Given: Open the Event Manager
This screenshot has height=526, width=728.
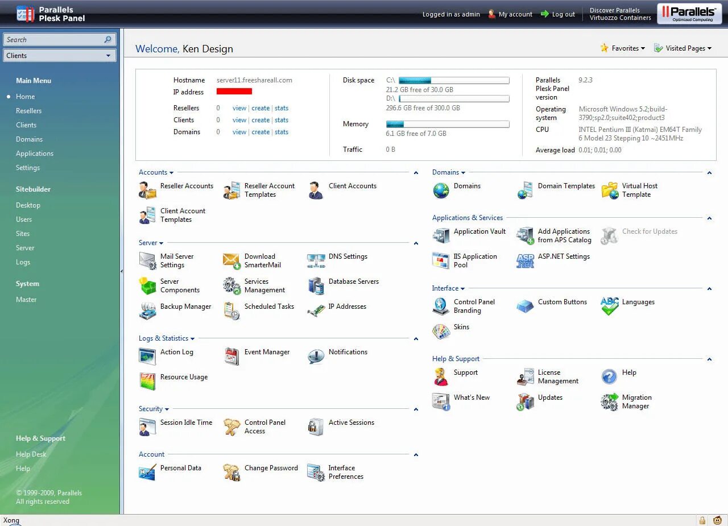Looking at the screenshot, I should click(x=267, y=352).
